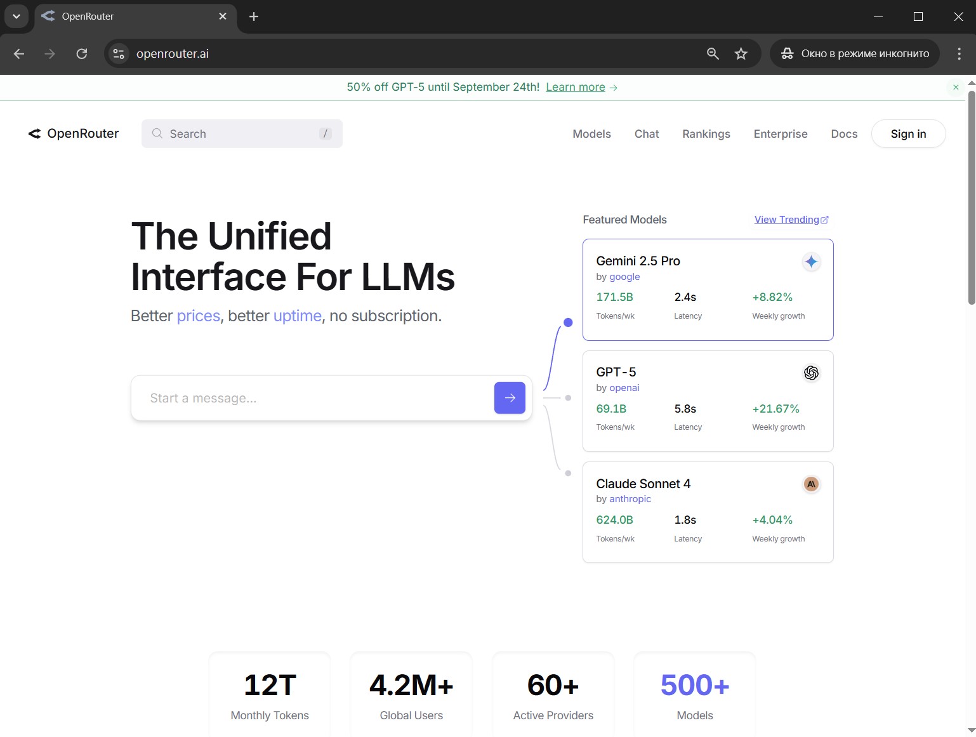Image resolution: width=976 pixels, height=737 pixels.
Task: Click the prices highlighted word
Action: coord(198,315)
